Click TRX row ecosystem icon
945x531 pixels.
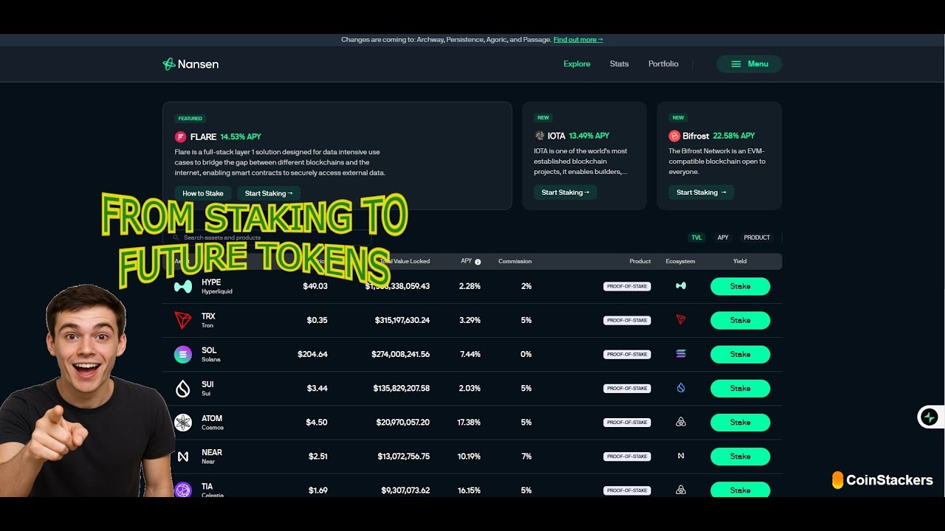pos(681,320)
